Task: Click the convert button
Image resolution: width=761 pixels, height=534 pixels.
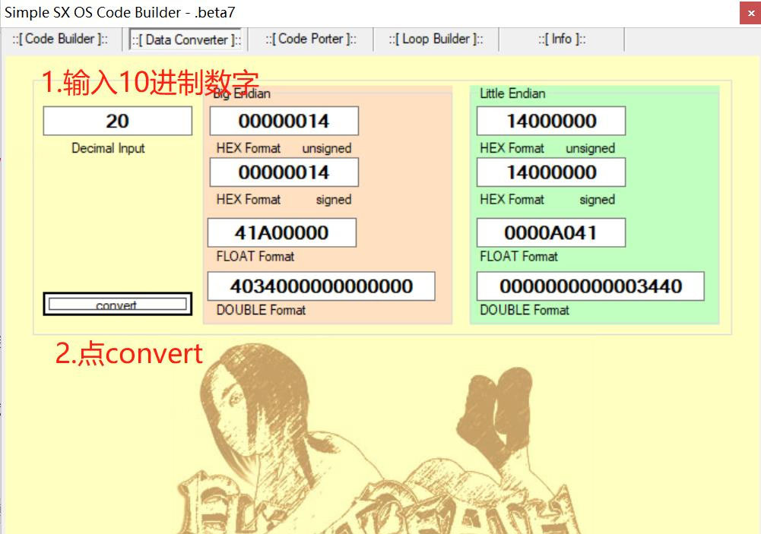Action: click(117, 304)
